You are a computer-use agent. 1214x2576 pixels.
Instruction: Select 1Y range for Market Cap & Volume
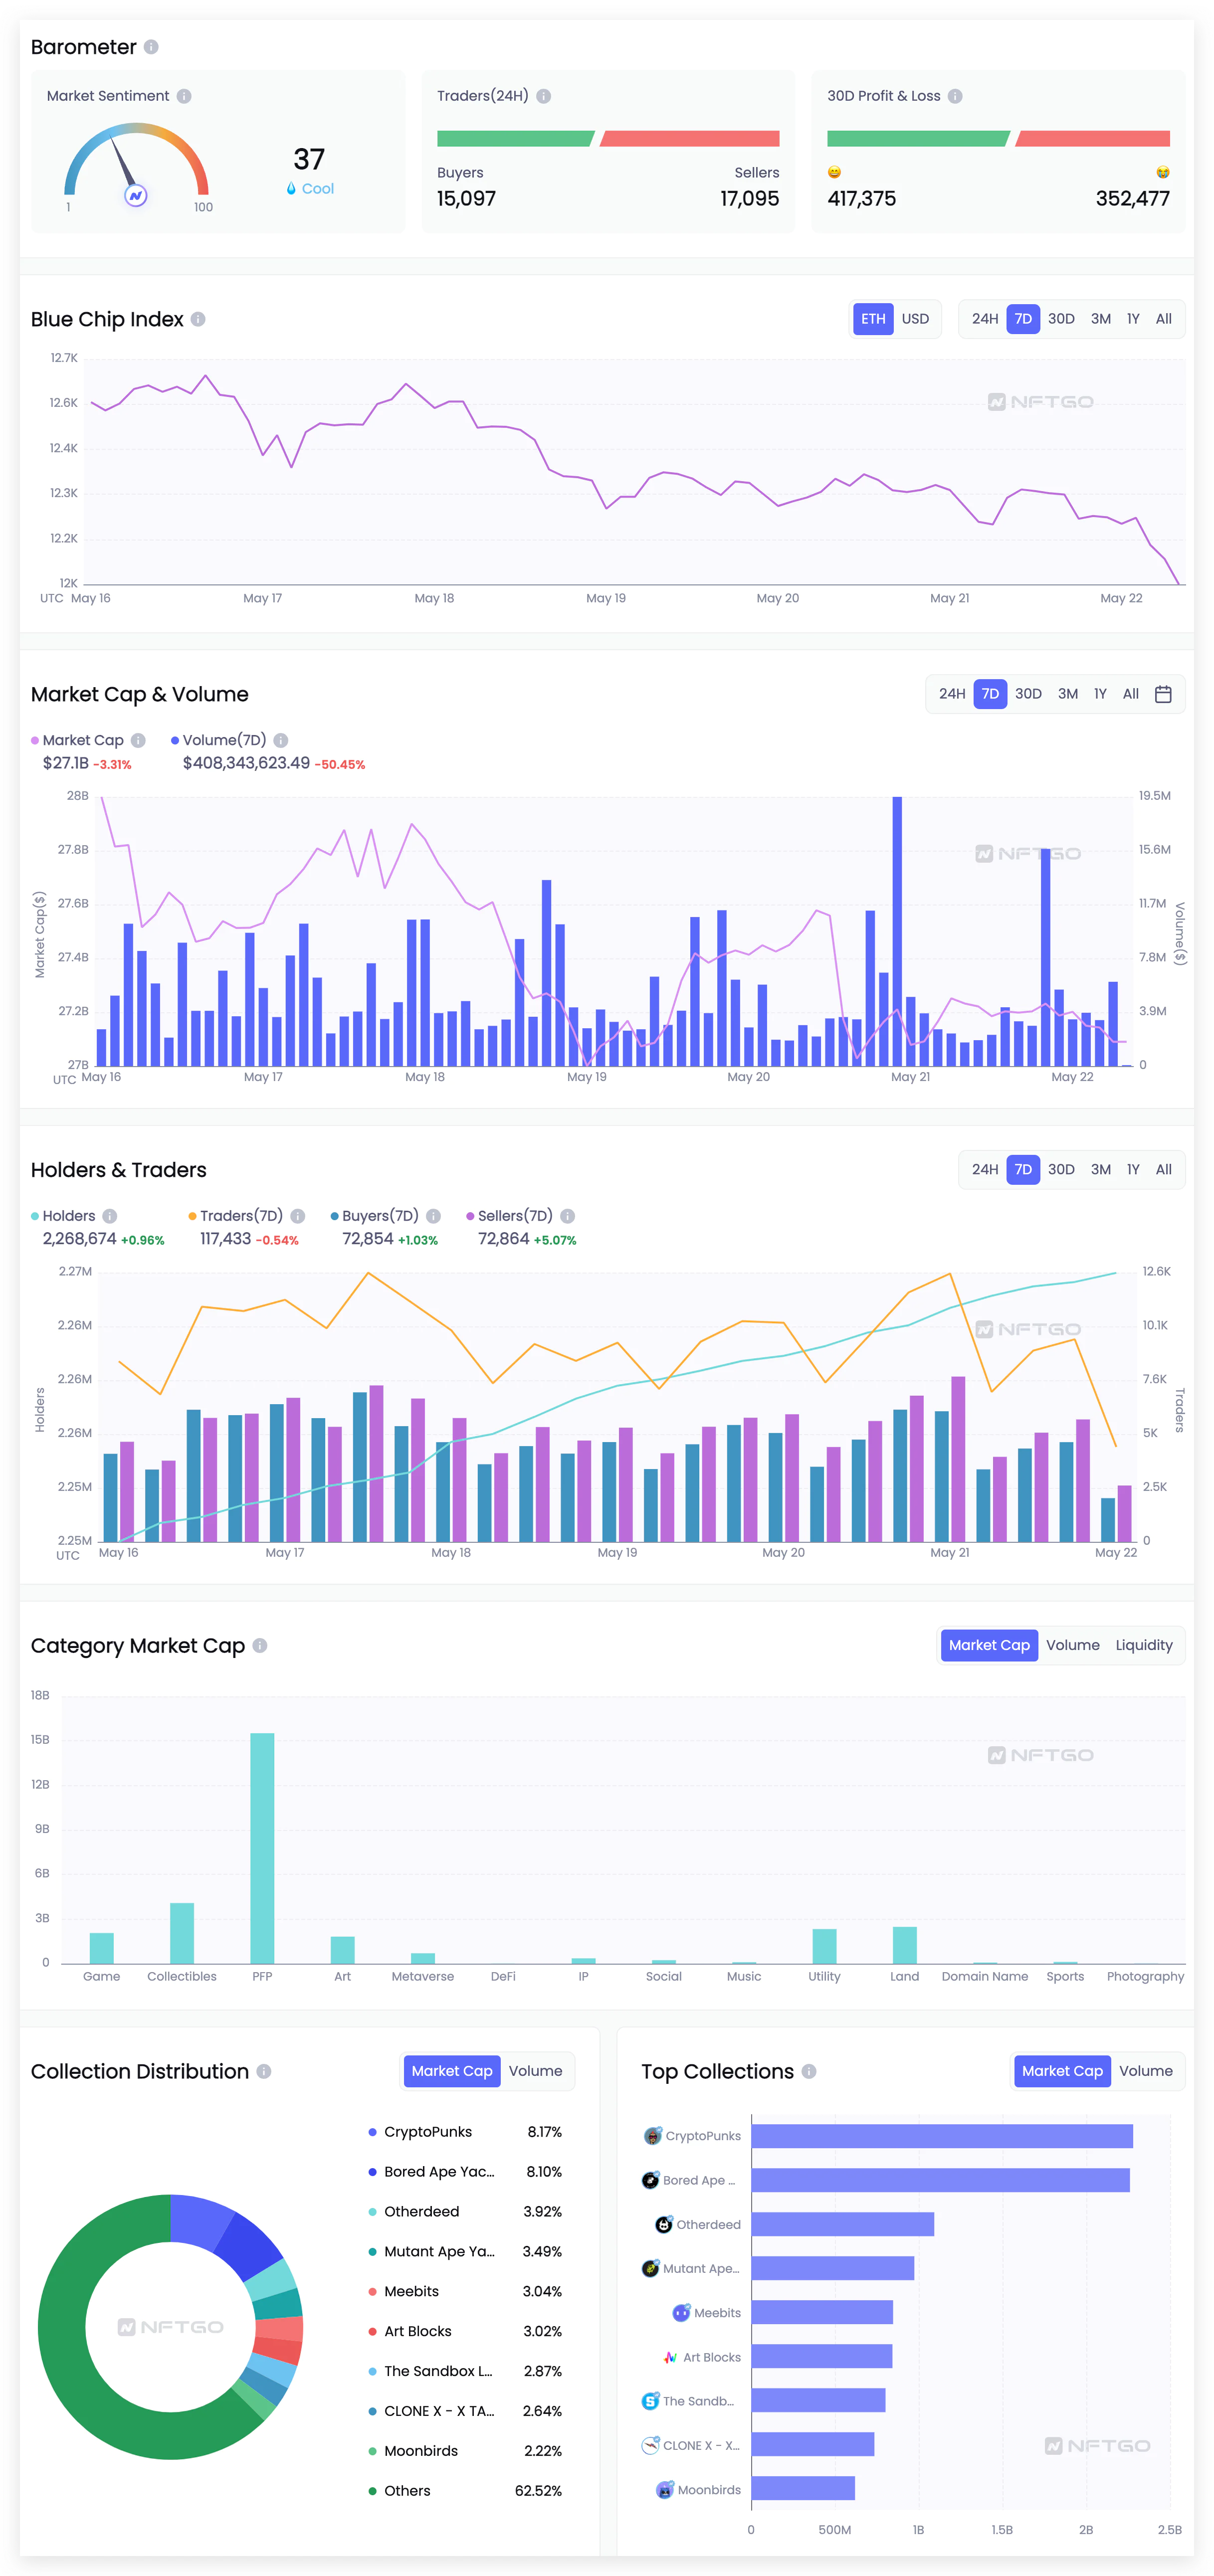(x=1100, y=694)
